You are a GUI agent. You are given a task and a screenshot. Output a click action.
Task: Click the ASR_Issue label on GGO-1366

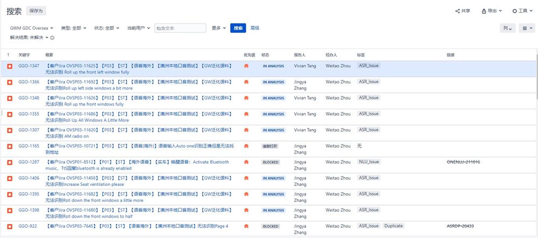point(369,82)
